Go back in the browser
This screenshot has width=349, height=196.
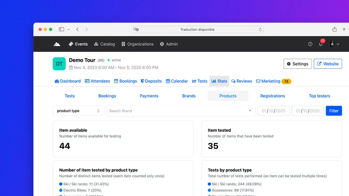coord(78,29)
